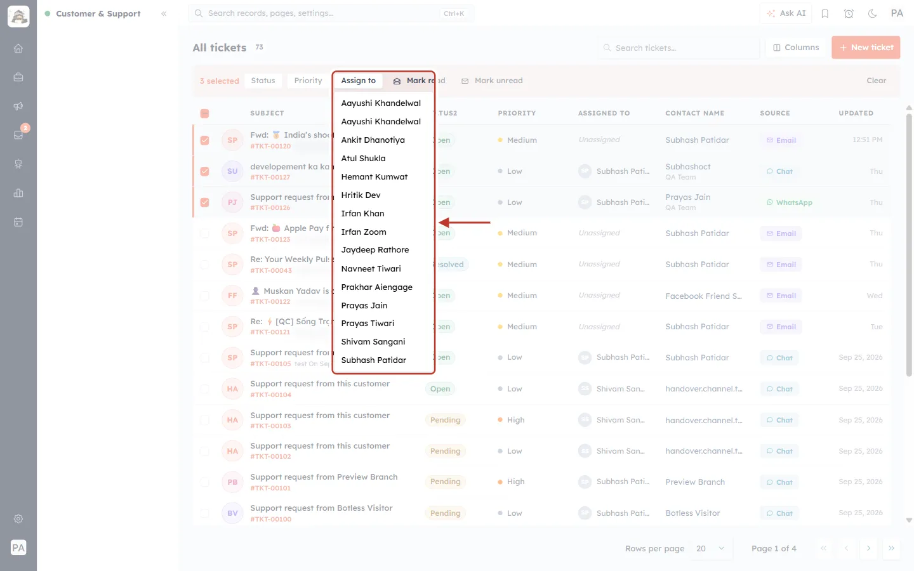Toggle the select-all header checkbox
The height and width of the screenshot is (571, 914).
204,114
